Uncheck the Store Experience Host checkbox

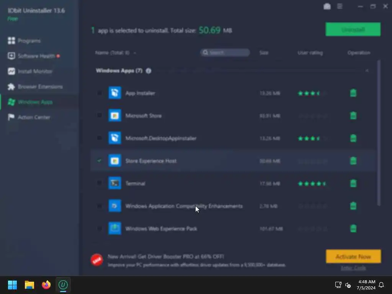coord(99,160)
